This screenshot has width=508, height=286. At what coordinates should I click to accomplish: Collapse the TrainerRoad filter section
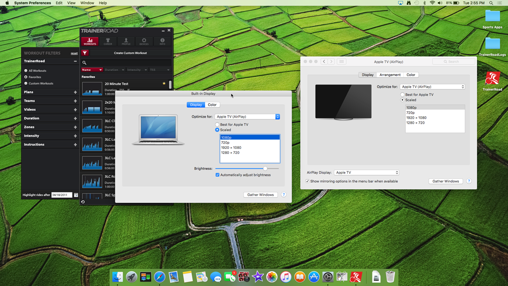[x=75, y=61]
